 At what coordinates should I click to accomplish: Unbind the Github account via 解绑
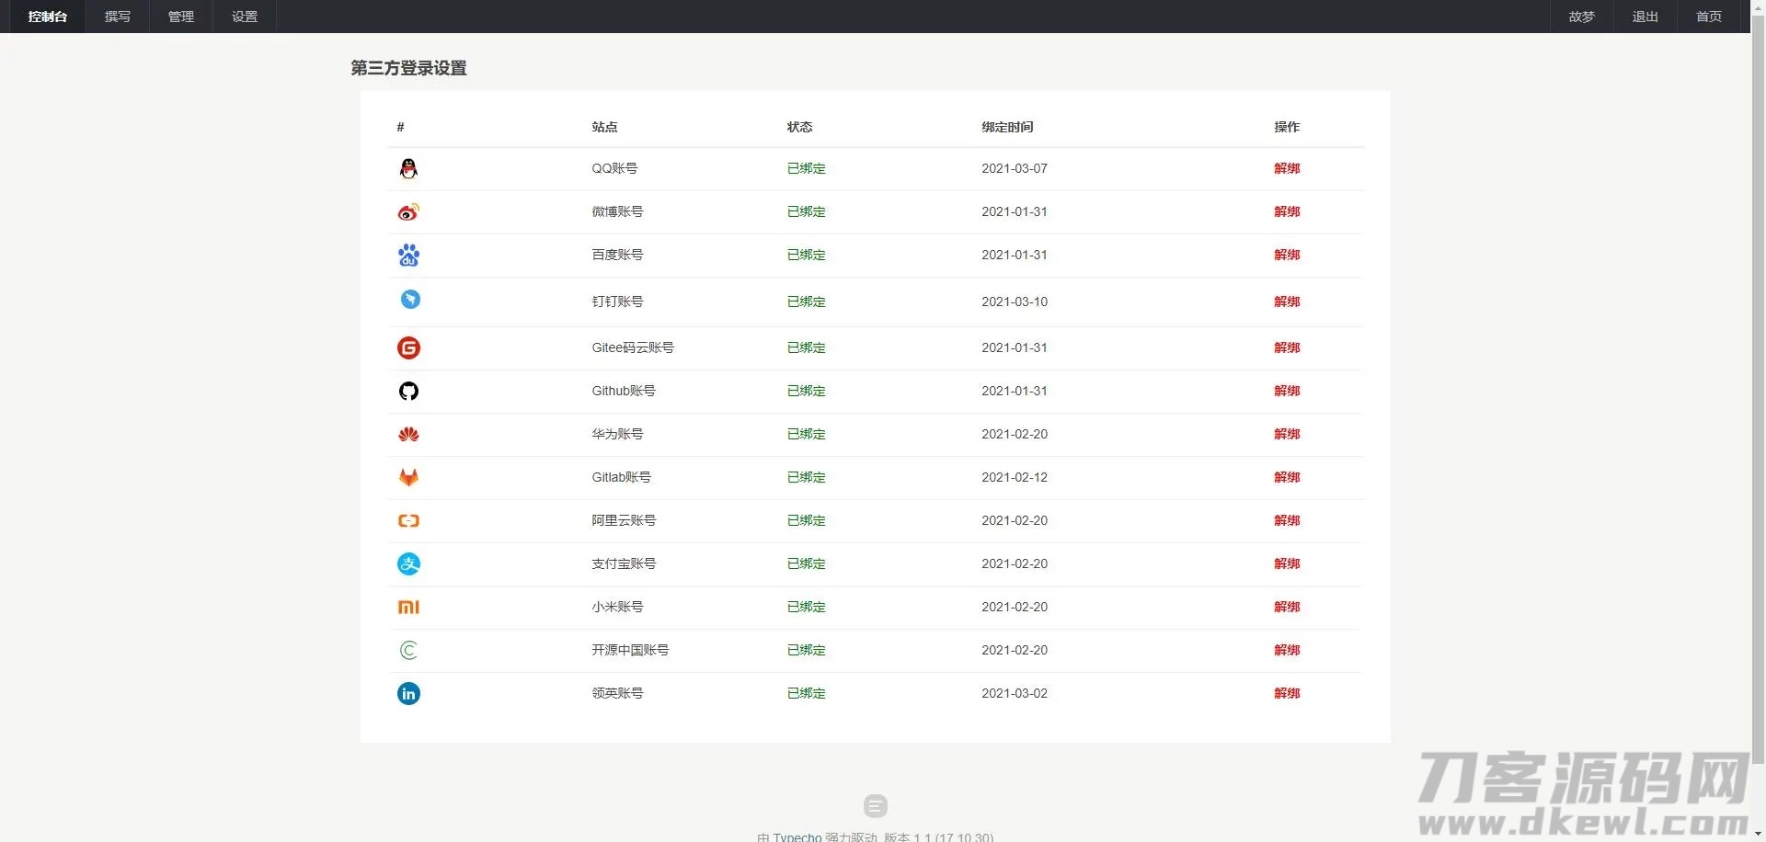pos(1287,391)
